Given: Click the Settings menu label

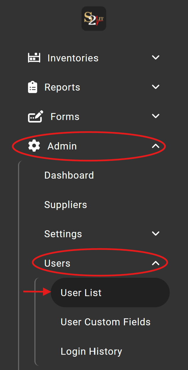Looking at the screenshot, I should click(x=63, y=234).
